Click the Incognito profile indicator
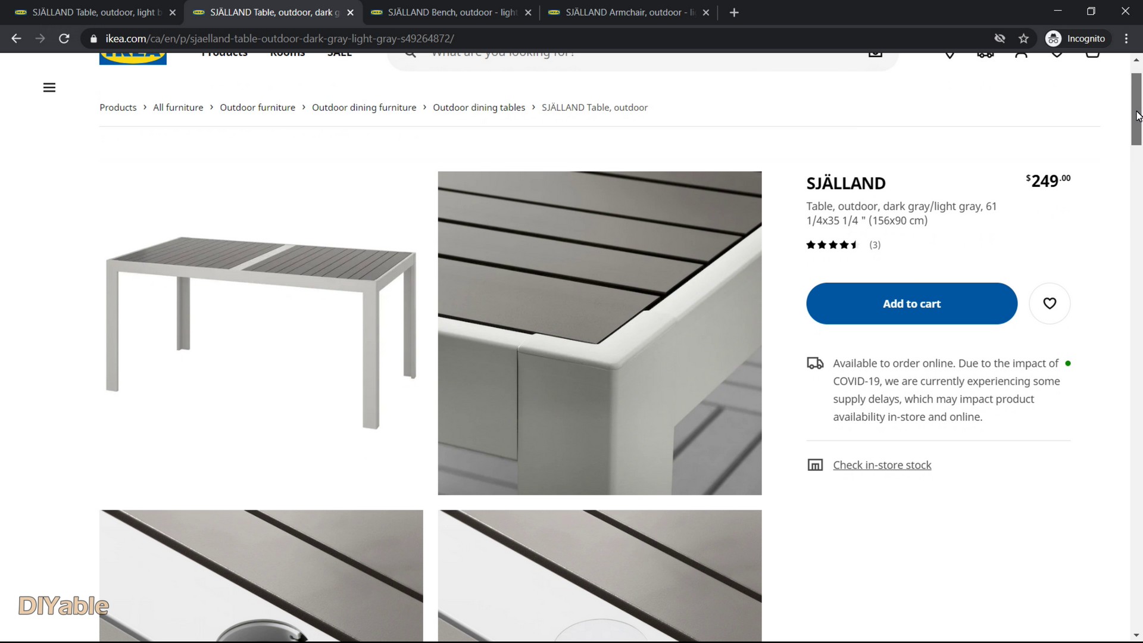The image size is (1143, 643). pos(1076,39)
